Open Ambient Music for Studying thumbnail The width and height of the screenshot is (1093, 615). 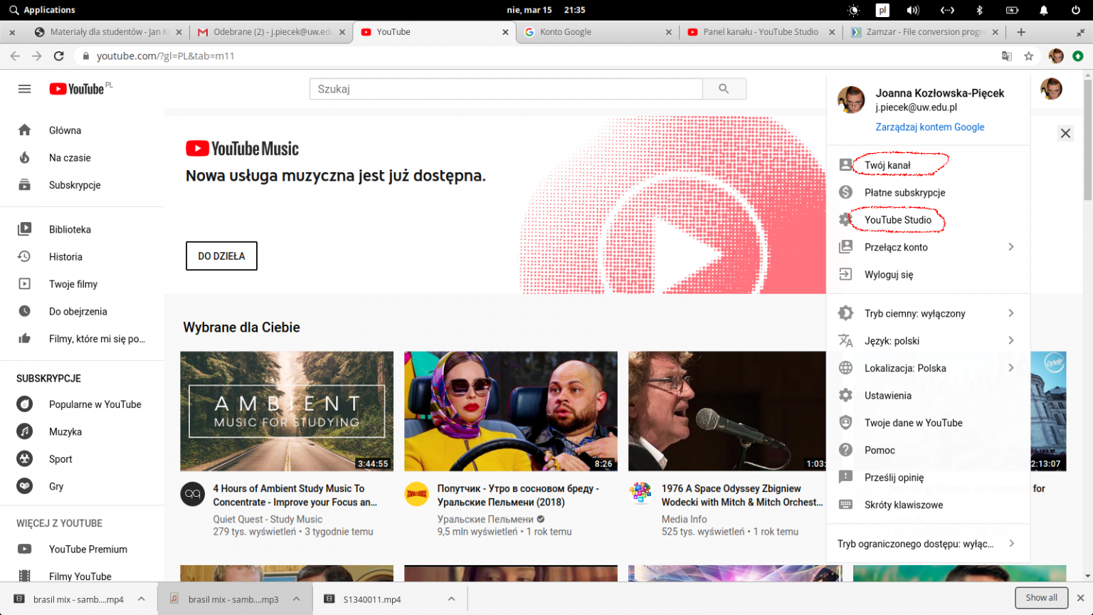287,411
